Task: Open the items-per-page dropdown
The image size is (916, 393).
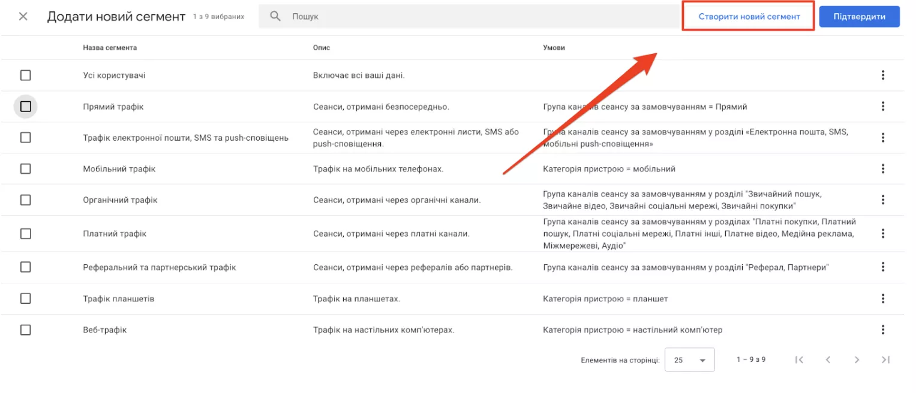Action: click(x=689, y=359)
